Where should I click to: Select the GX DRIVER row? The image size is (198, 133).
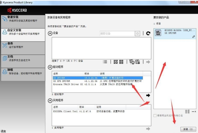point(98,78)
